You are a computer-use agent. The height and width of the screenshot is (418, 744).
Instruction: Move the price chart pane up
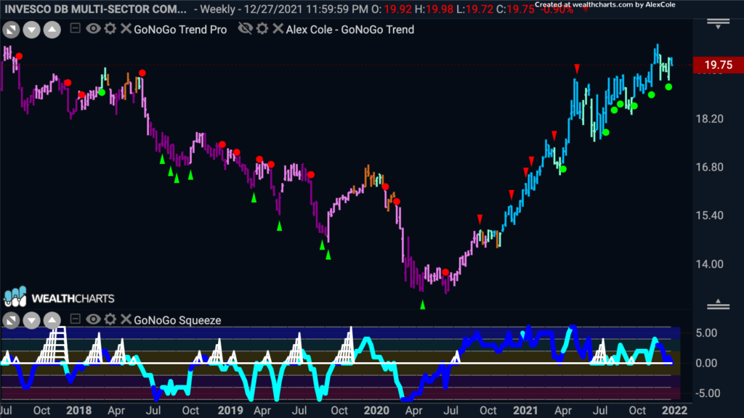pos(52,30)
